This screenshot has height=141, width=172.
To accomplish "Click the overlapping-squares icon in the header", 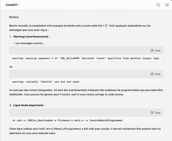I will pos(159,5).
